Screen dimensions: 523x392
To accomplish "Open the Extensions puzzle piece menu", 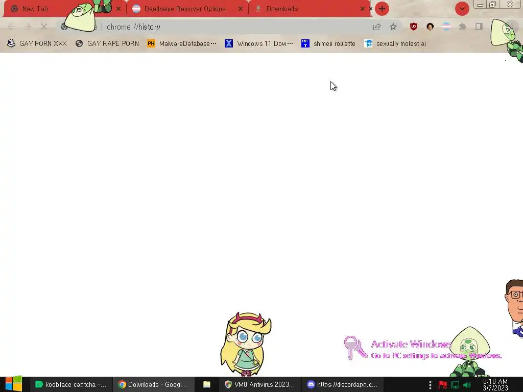I will tap(463, 27).
